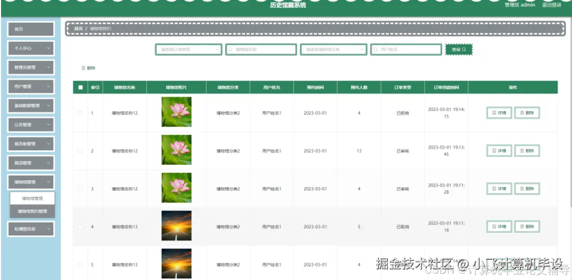Focus the 博物馆名称 search input
572x280 pixels.
[x=261, y=50]
